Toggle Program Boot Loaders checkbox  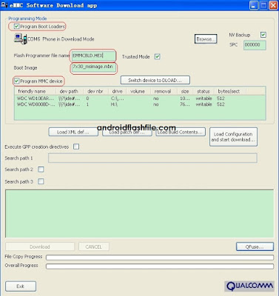tap(16, 26)
